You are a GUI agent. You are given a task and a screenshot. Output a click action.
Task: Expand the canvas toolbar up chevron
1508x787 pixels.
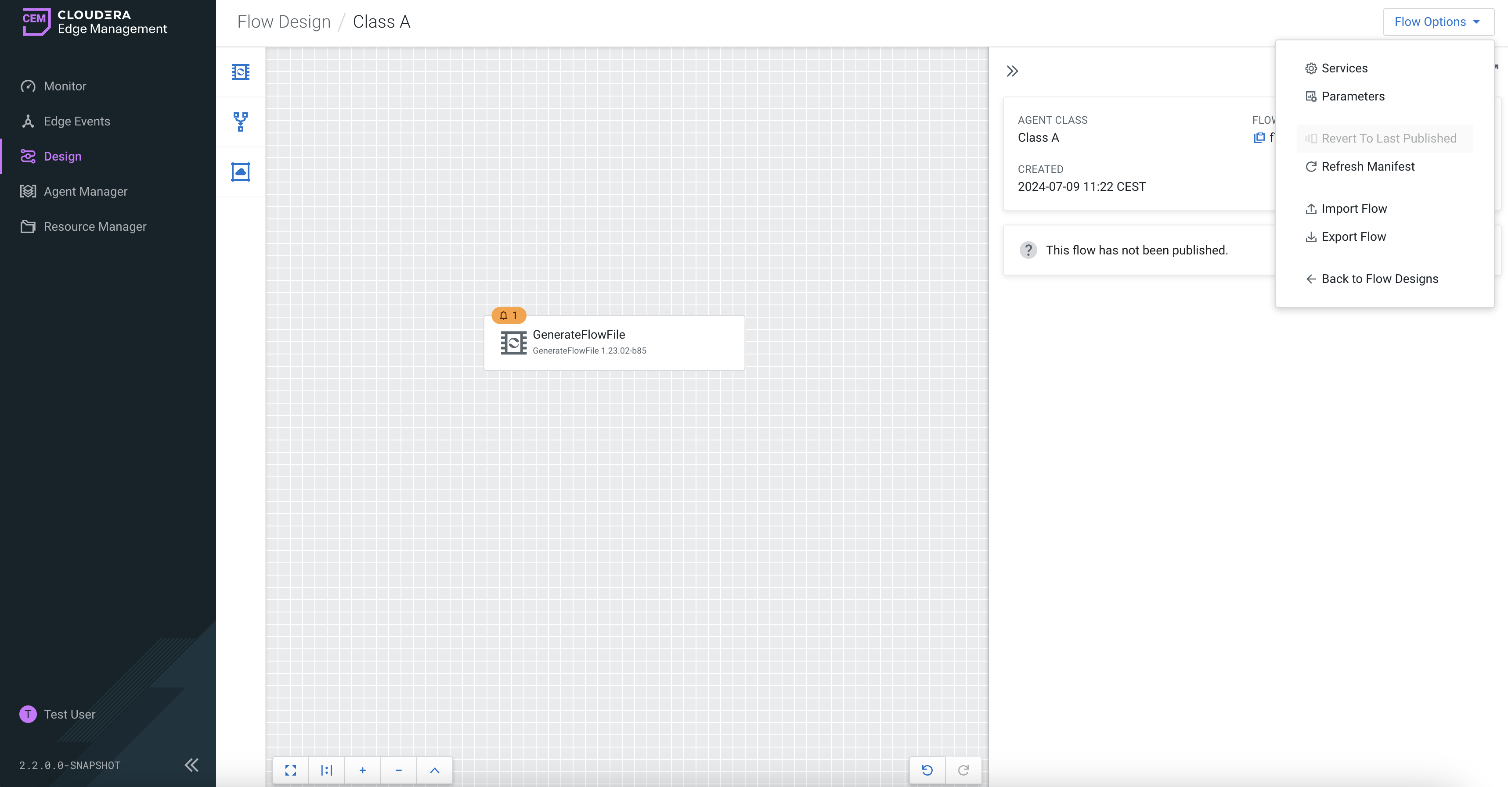click(x=434, y=770)
